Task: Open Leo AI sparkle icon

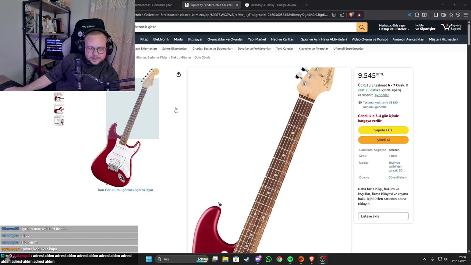Action: tap(451, 15)
